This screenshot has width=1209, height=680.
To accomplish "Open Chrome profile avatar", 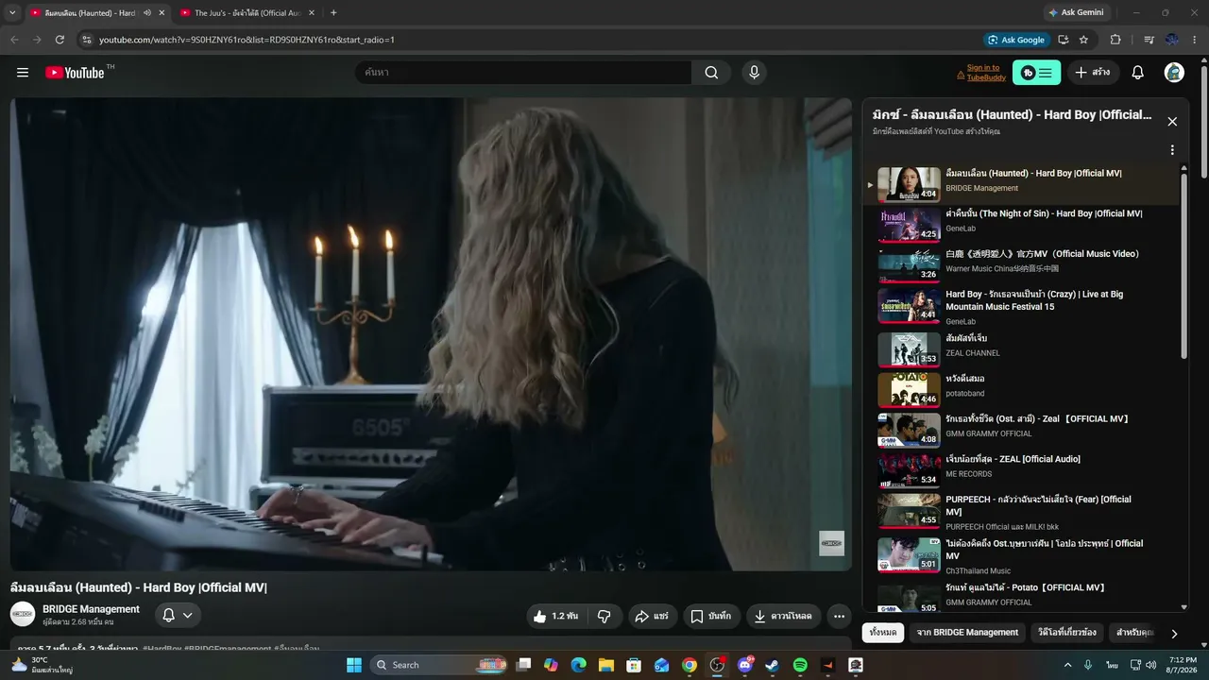I will pyautogui.click(x=1172, y=40).
